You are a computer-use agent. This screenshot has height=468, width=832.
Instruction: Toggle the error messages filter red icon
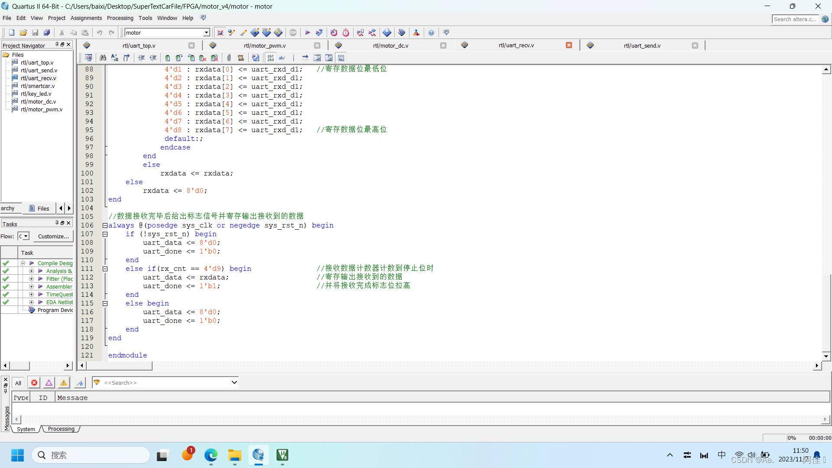click(x=34, y=383)
